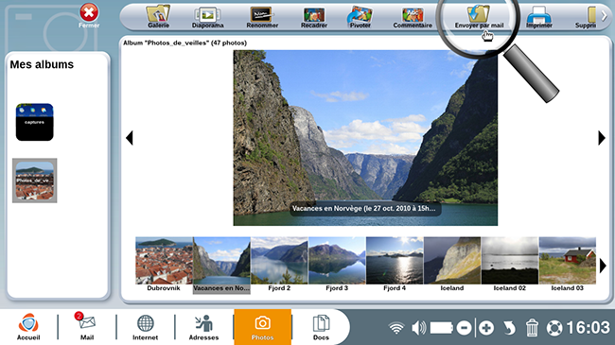Go to Accueil home
The image size is (615, 345).
pos(28,327)
